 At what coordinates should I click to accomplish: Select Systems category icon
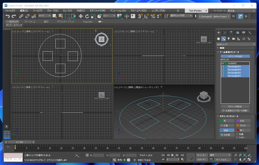[249, 39]
